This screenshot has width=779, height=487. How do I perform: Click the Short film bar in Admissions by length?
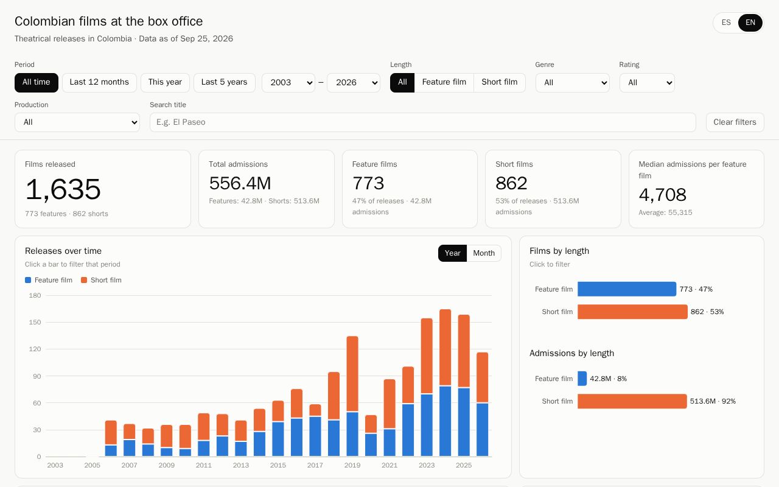click(632, 401)
